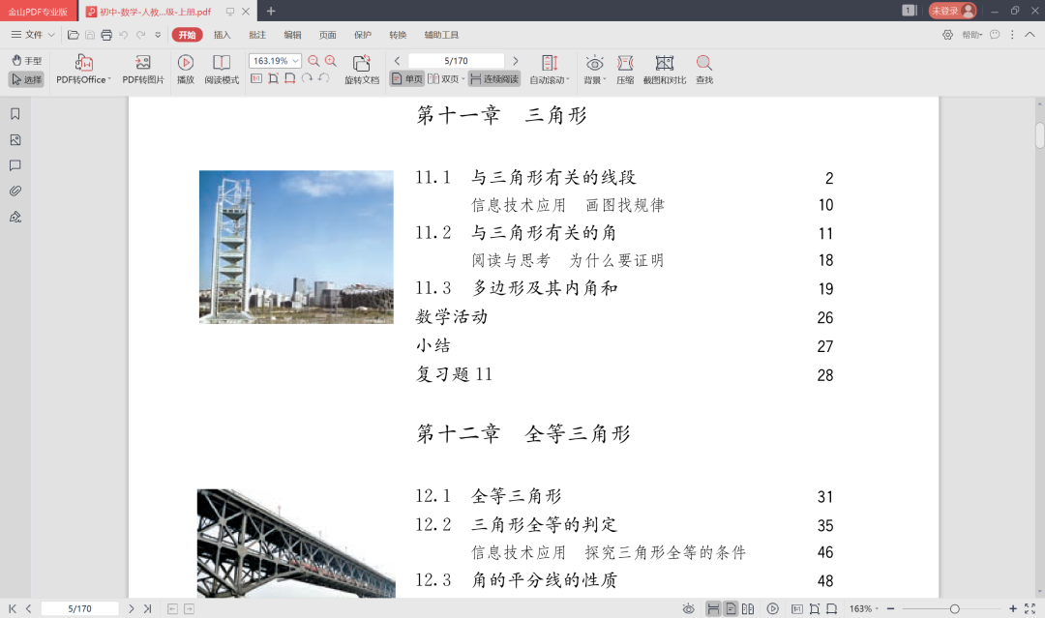Viewport: 1045px width, 618px height.
Task: Open the 压缩 compression tool
Action: click(x=625, y=68)
